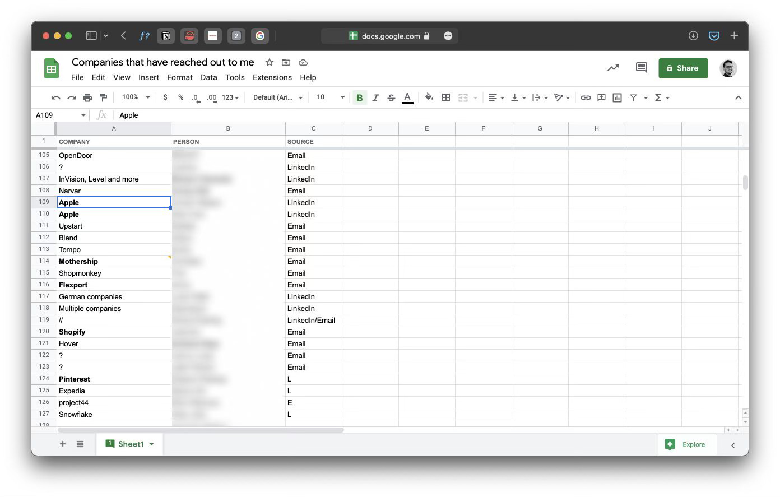Click the Safari back arrow
Screen dimensions: 780x497
click(123, 36)
